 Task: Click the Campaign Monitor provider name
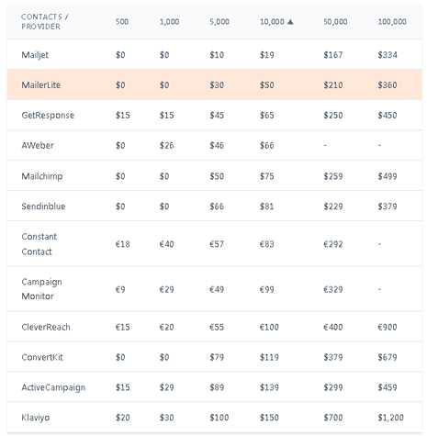click(41, 289)
